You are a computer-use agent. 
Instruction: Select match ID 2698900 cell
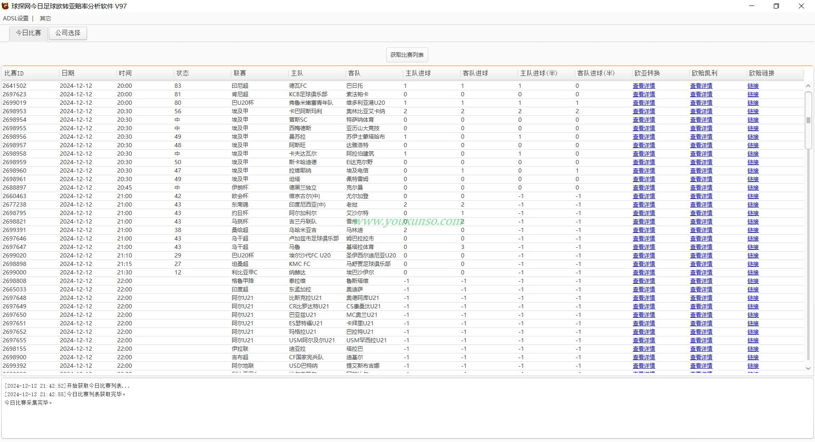[x=14, y=357]
